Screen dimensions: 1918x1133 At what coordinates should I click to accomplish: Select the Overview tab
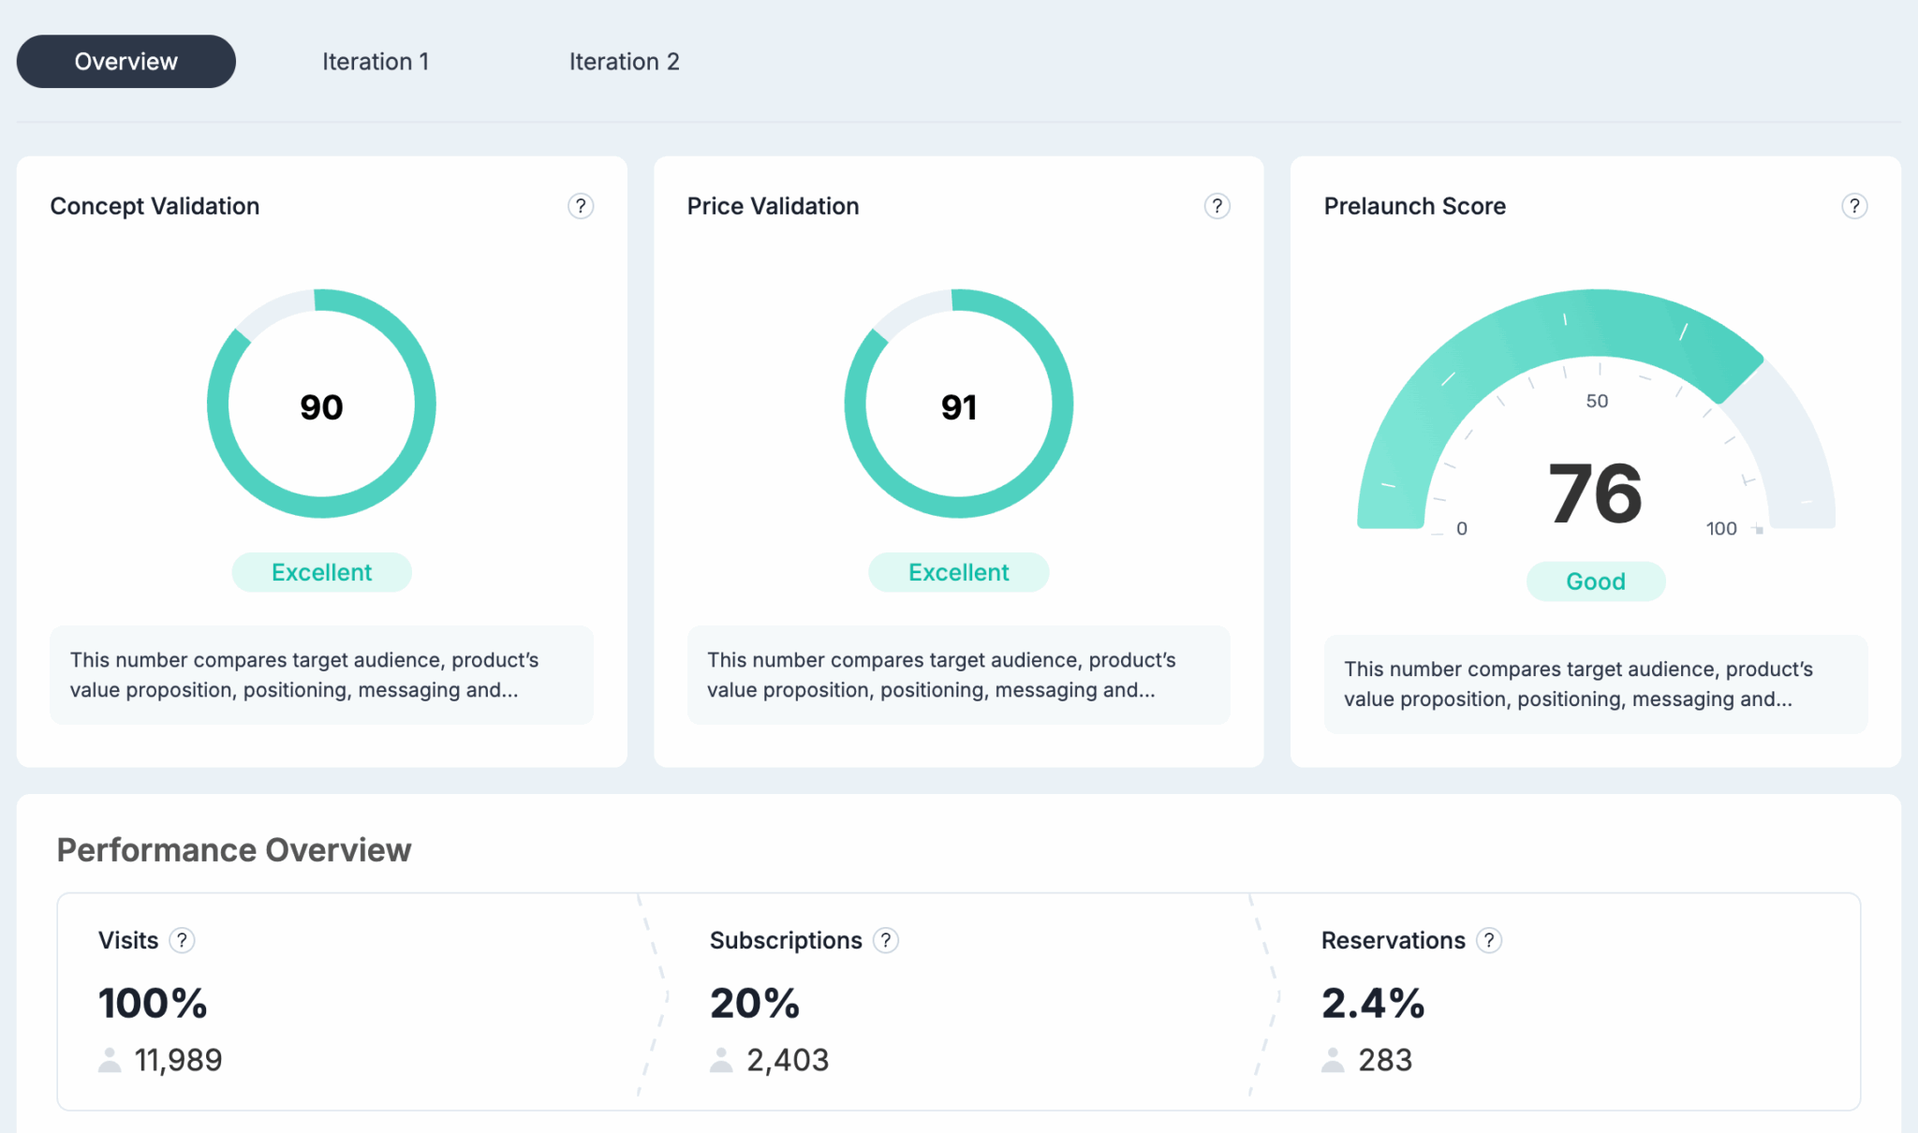(125, 62)
